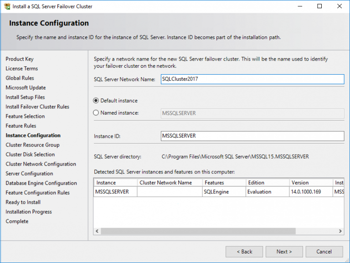
Task: Proceed with the Next button
Action: coord(284,252)
